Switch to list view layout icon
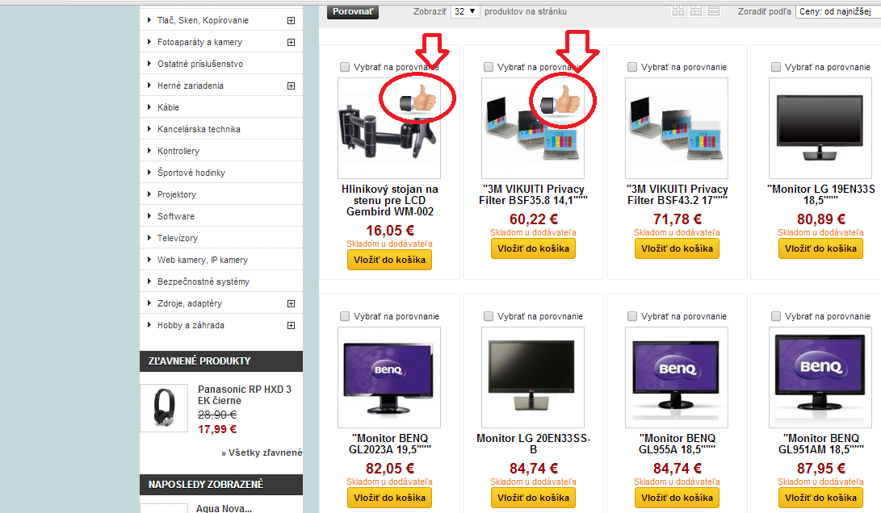The height and width of the screenshot is (513, 881). (x=714, y=11)
